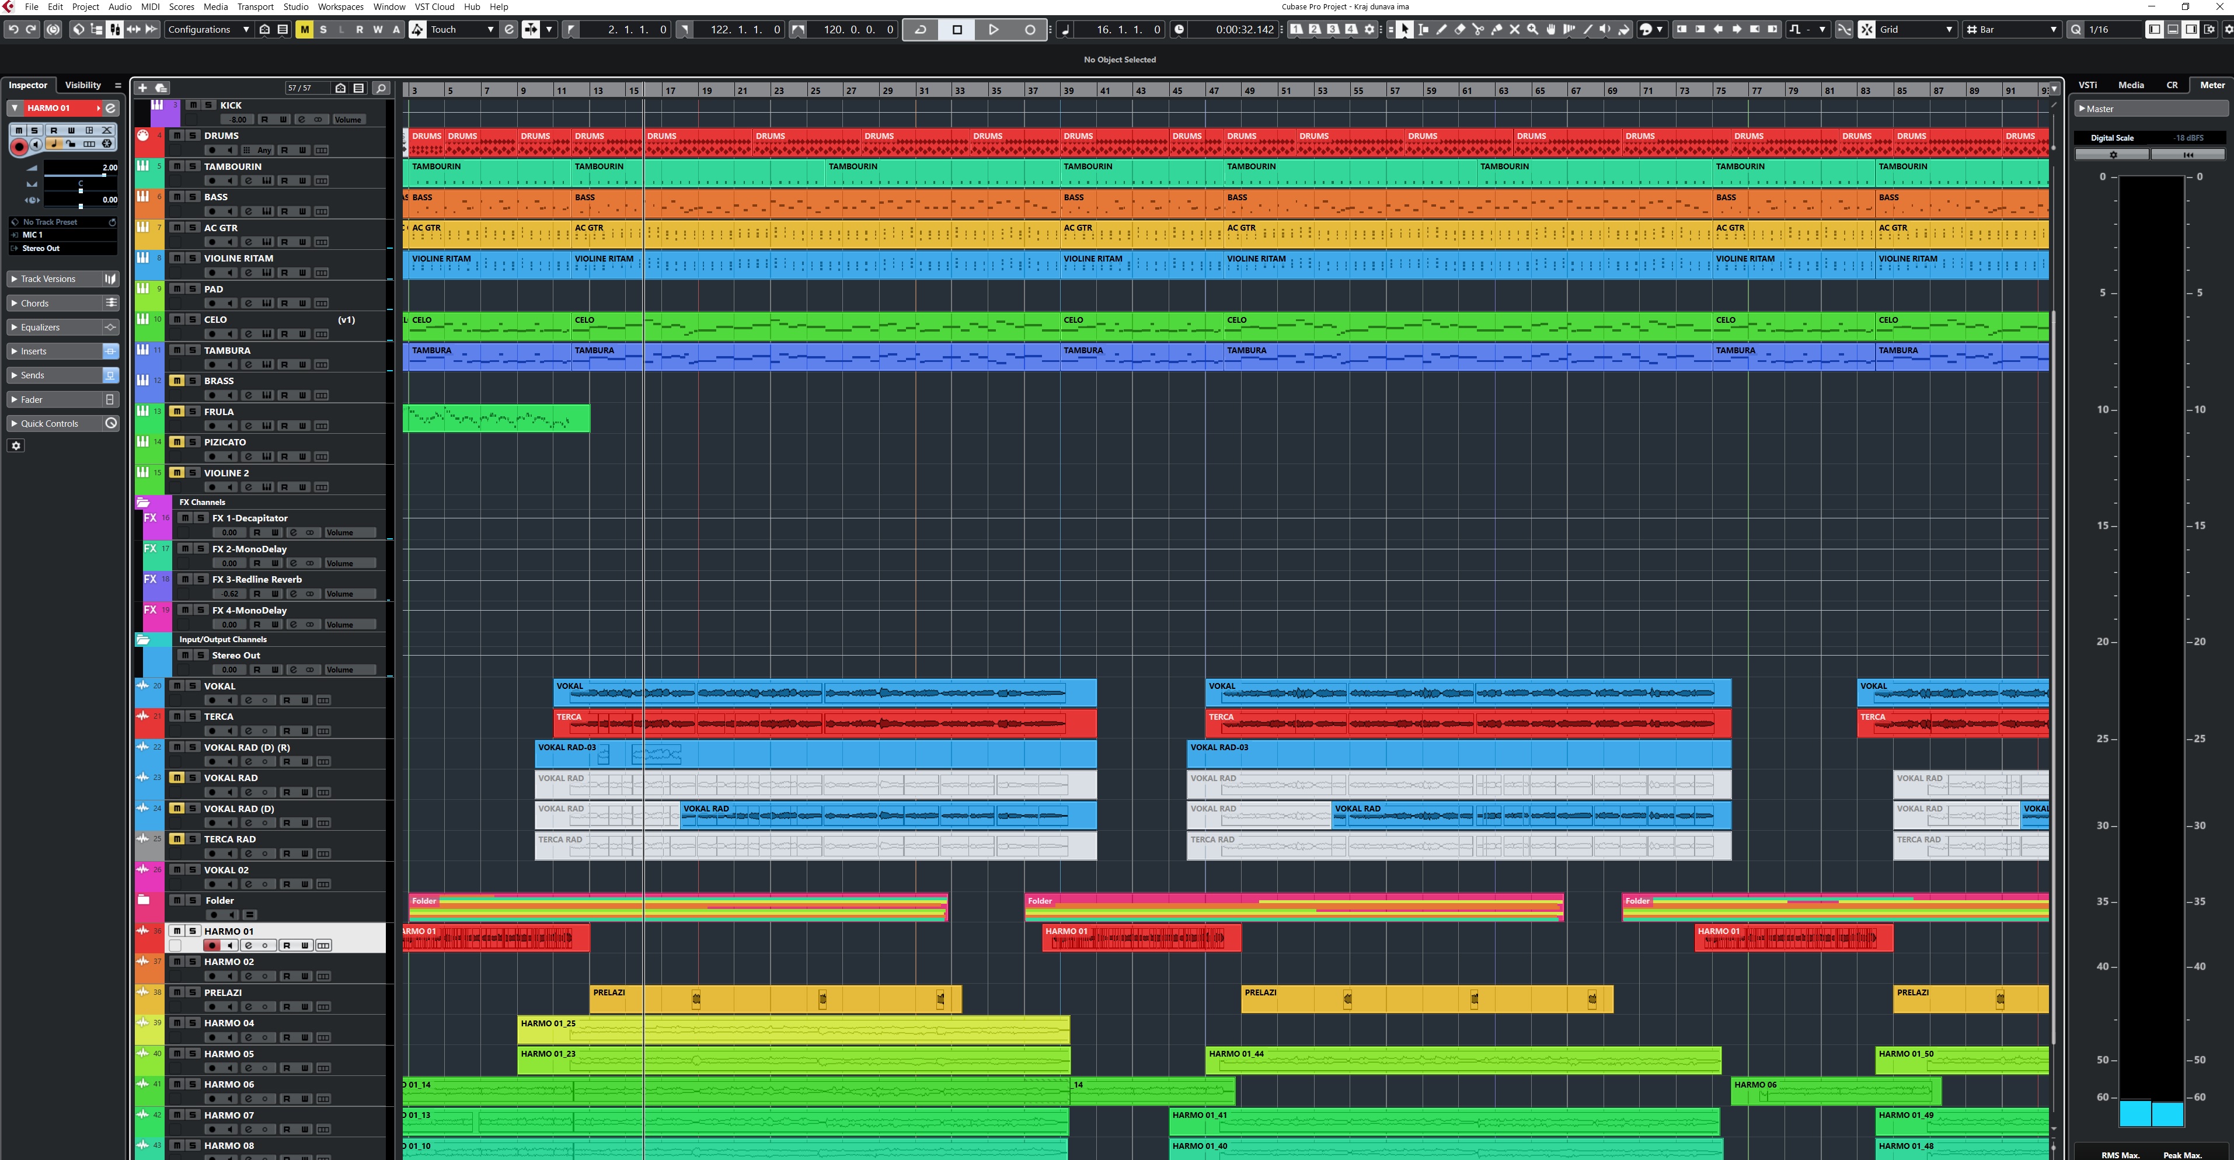Click the Play transport button
Image resolution: width=2234 pixels, height=1160 pixels.
(x=993, y=30)
